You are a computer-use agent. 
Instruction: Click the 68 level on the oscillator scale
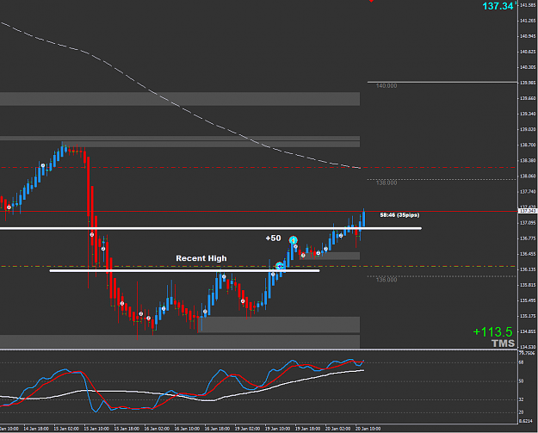(x=522, y=362)
